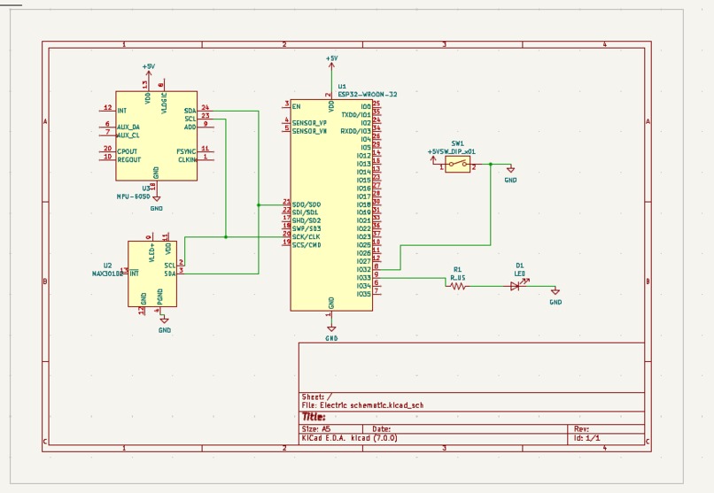
Task: Click the Rev: field in title block
Action: coord(581,429)
